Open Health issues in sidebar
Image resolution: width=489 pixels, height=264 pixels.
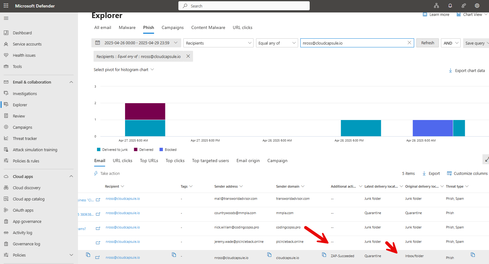pyautogui.click(x=24, y=55)
